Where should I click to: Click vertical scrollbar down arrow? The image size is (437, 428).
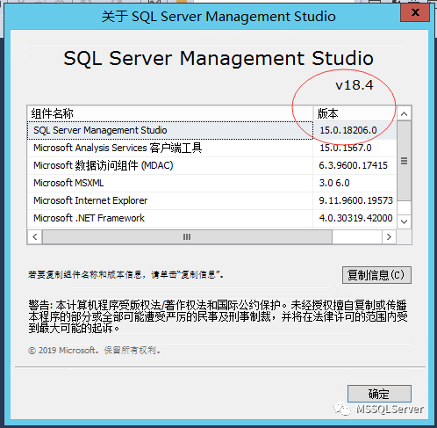click(x=405, y=221)
